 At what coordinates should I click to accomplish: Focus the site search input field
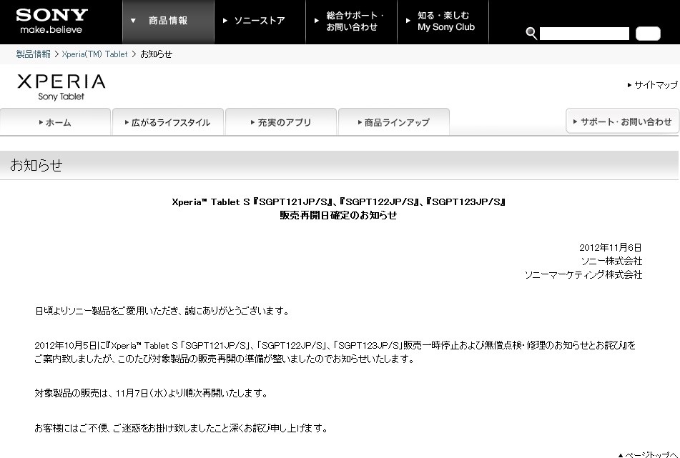pyautogui.click(x=584, y=34)
